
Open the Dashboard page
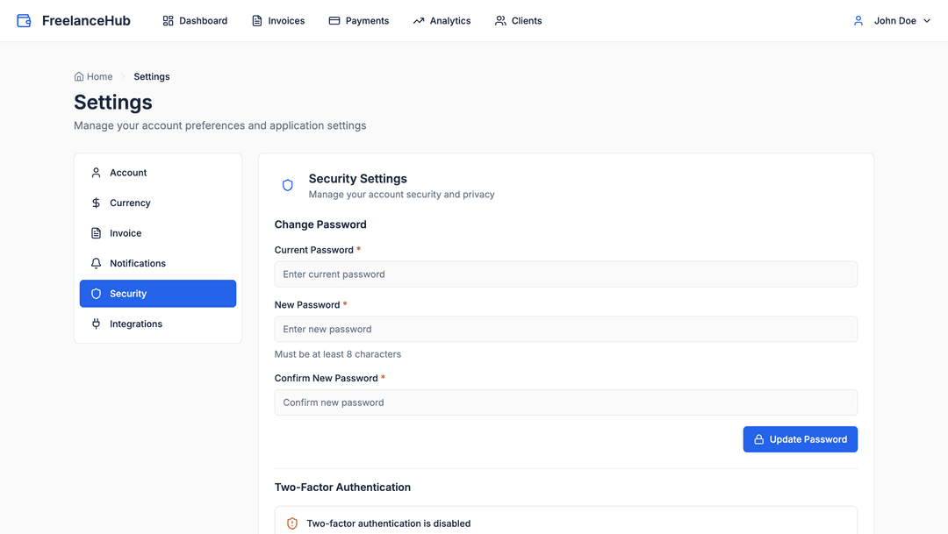[x=194, y=19]
